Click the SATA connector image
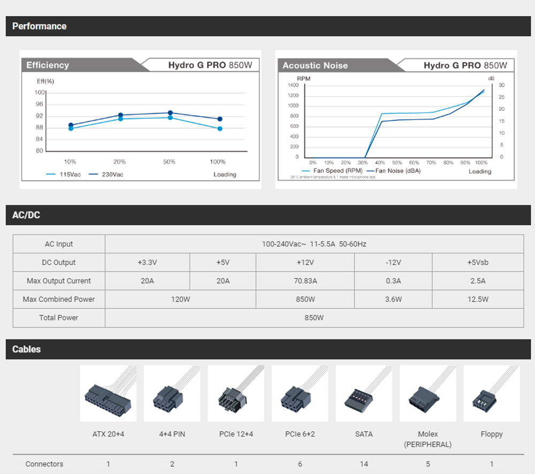535x474 pixels. (x=364, y=394)
